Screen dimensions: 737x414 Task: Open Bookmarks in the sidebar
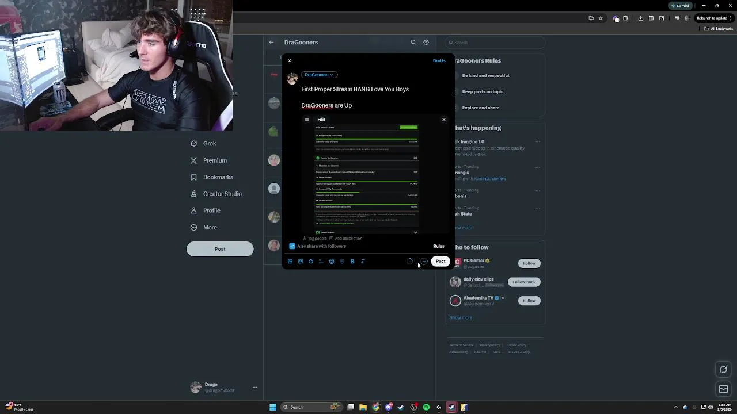tap(212, 177)
